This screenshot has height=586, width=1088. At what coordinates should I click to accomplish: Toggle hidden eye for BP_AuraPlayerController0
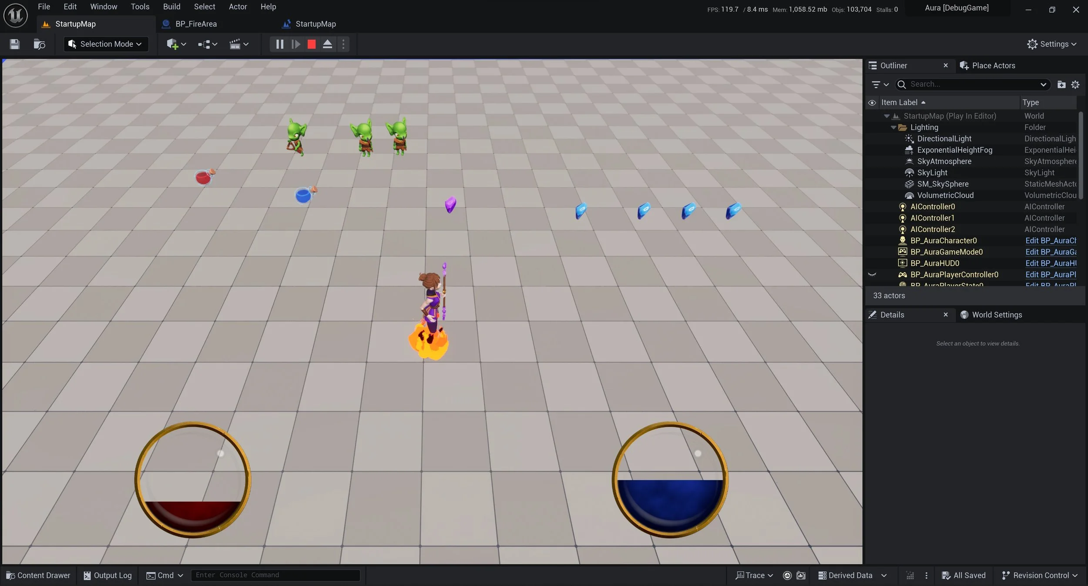coord(872,275)
